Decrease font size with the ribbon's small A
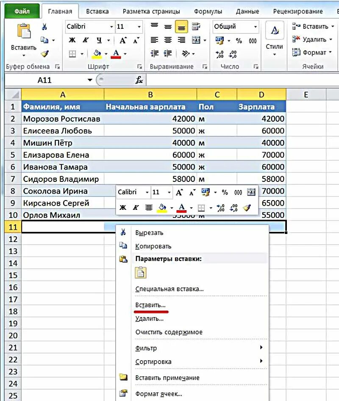This screenshot has height=401, width=339. (136, 40)
